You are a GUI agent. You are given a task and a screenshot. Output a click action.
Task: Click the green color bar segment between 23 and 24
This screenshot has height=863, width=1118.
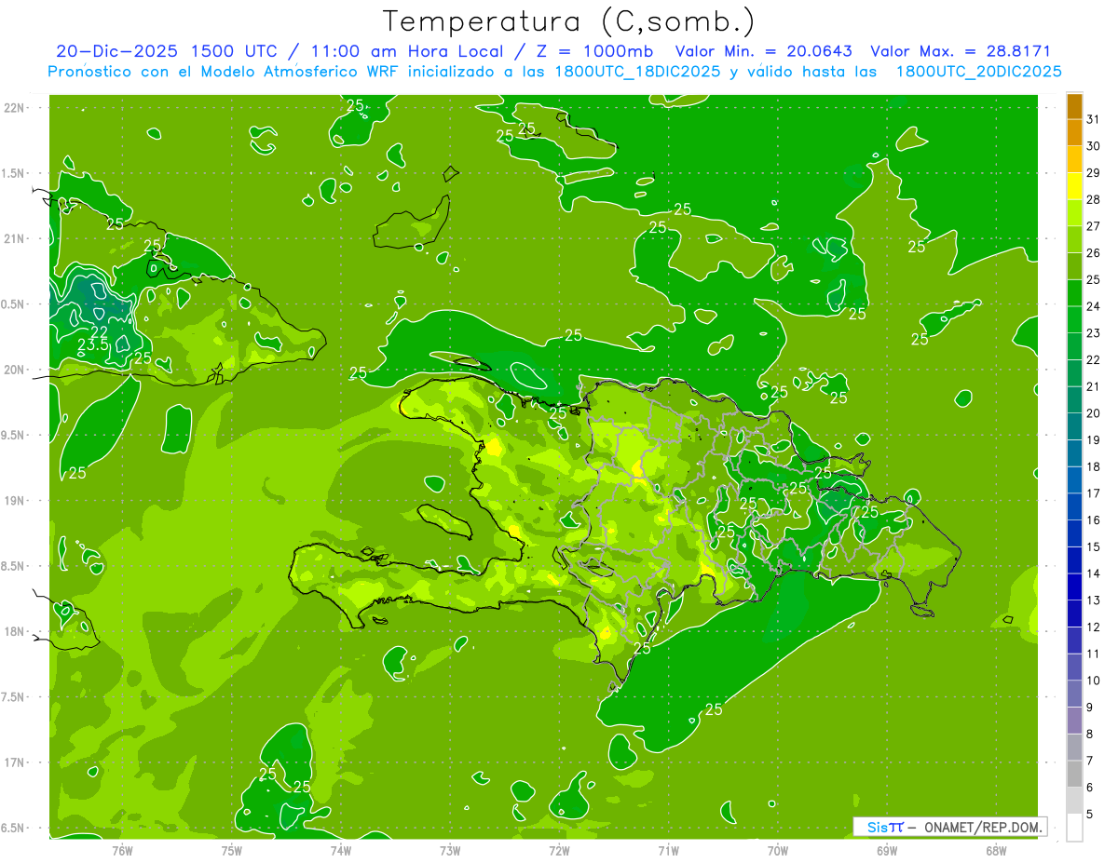point(1075,320)
